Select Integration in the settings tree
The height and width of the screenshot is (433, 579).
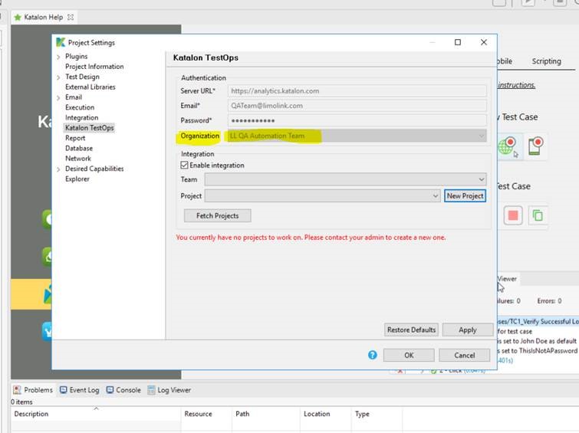coord(81,118)
